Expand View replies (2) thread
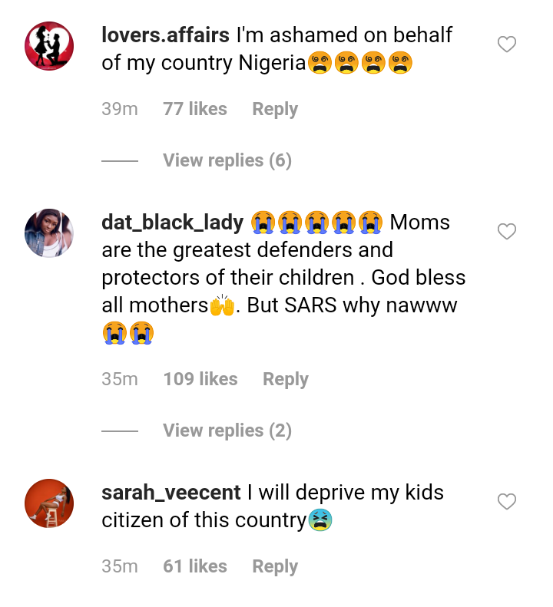The height and width of the screenshot is (607, 553). coord(227,431)
